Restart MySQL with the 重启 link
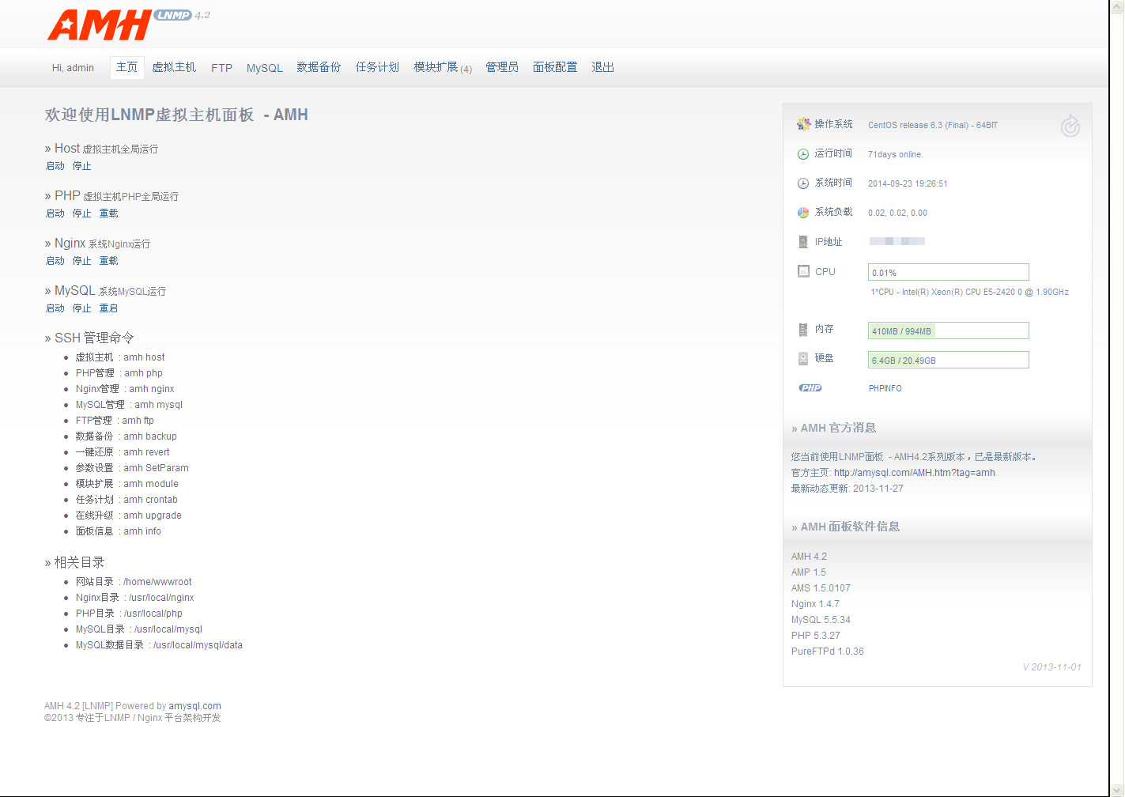1125x797 pixels. coord(108,308)
